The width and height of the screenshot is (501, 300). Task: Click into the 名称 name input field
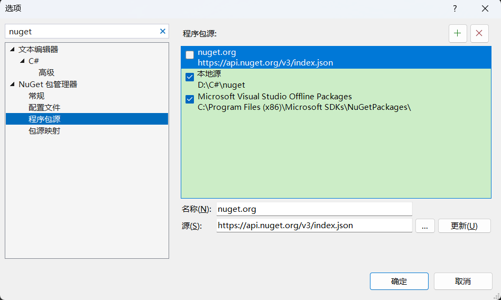pyautogui.click(x=314, y=209)
